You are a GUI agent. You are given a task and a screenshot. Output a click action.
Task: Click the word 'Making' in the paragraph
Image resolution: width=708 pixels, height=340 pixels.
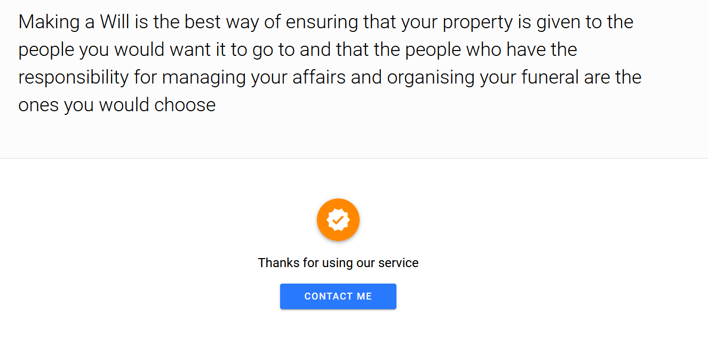[x=49, y=22]
